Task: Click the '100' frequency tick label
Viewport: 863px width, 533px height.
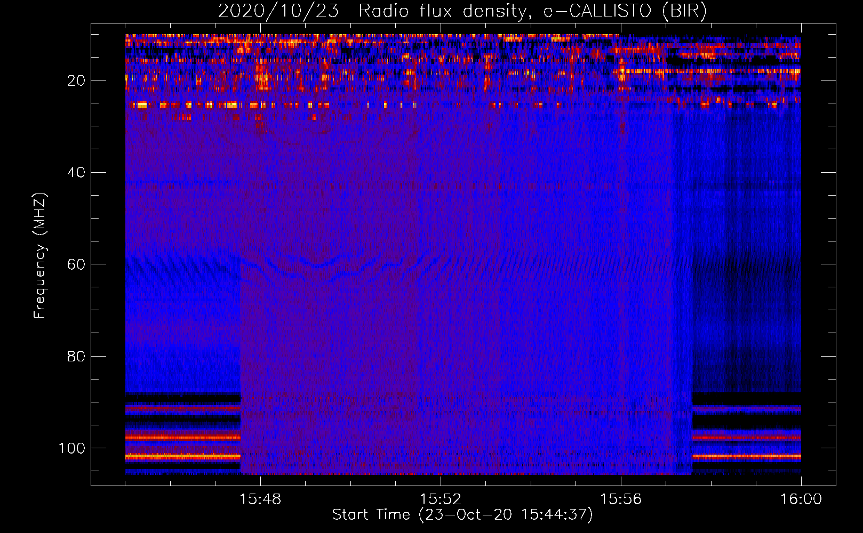Action: click(72, 448)
